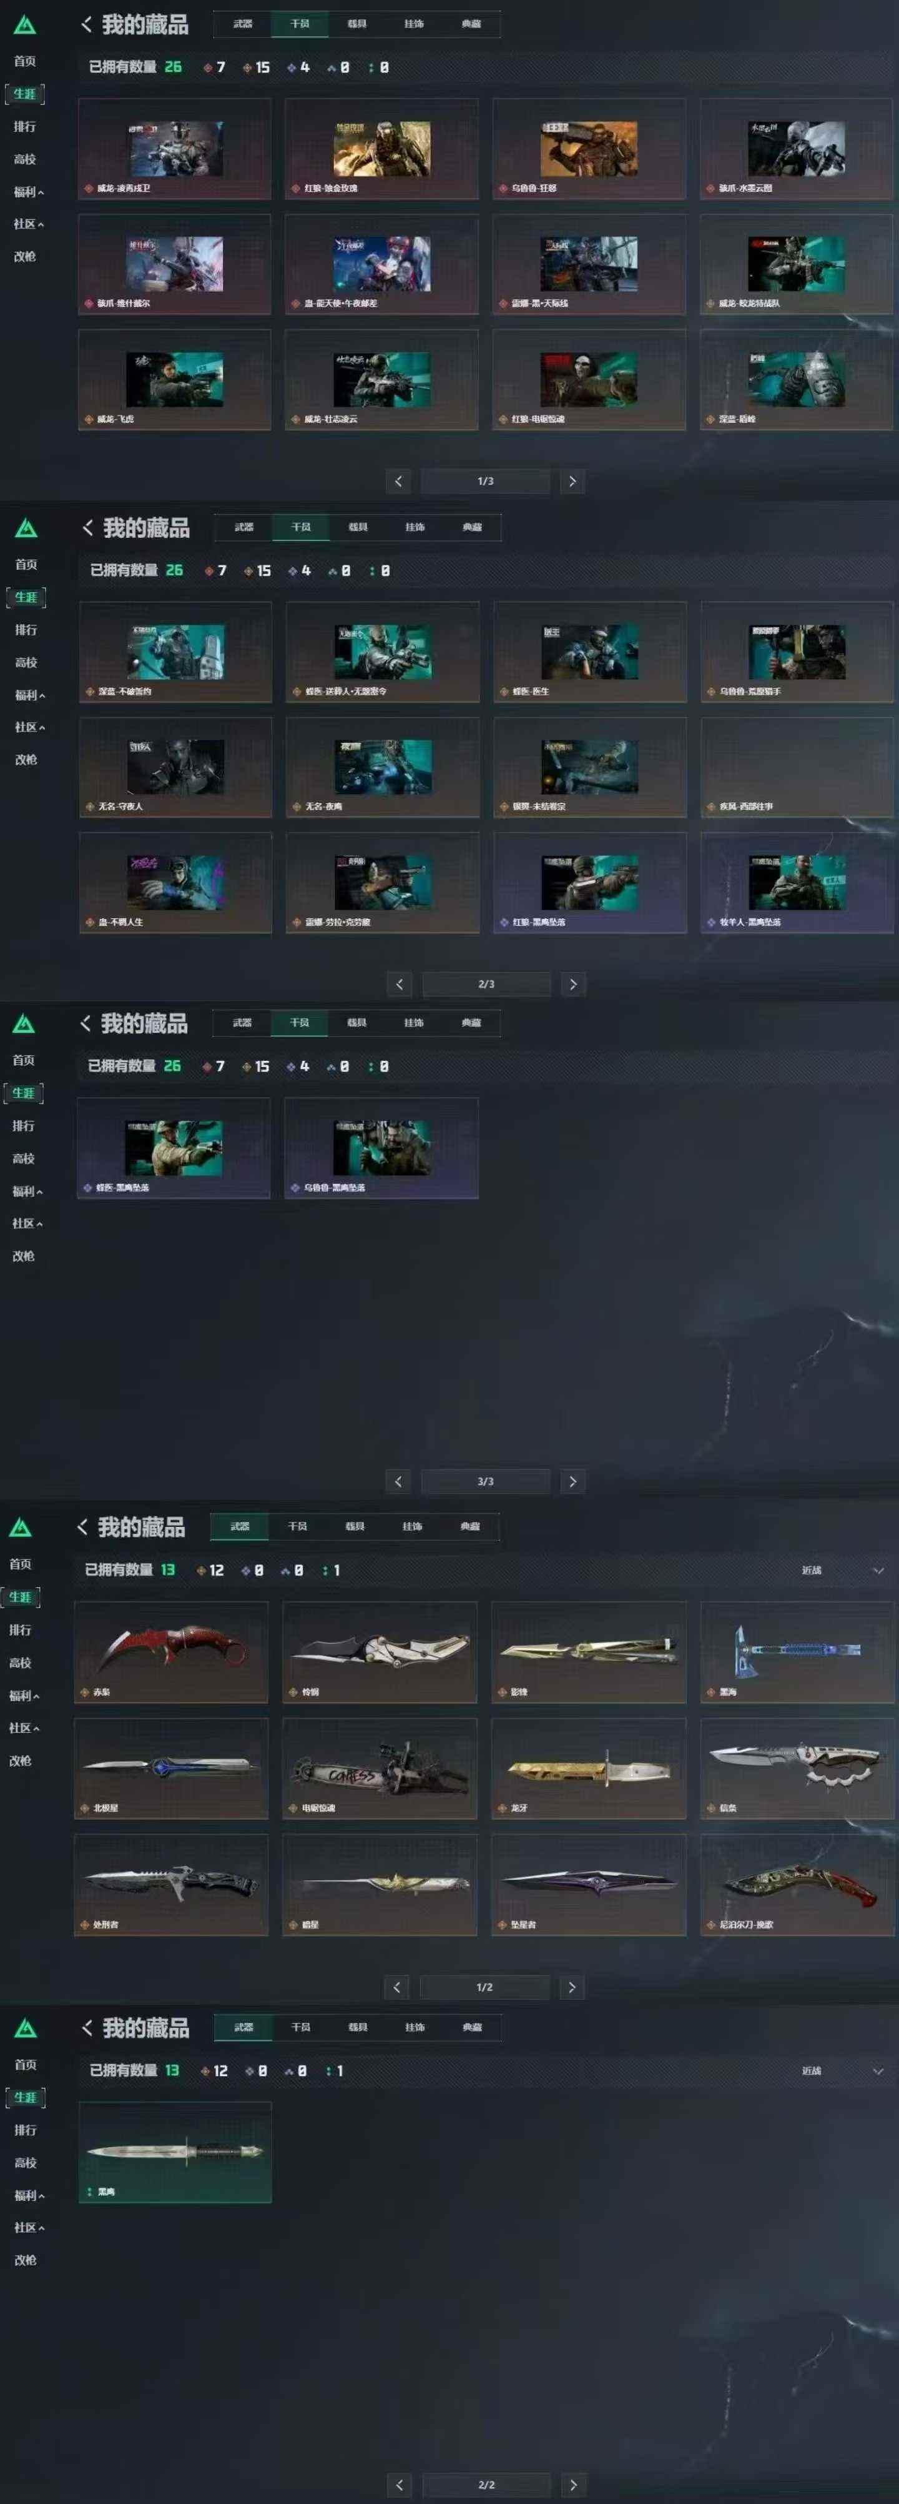Open 排行 in the 2/3 panel sidebar
The height and width of the screenshot is (2504, 899).
[25, 630]
